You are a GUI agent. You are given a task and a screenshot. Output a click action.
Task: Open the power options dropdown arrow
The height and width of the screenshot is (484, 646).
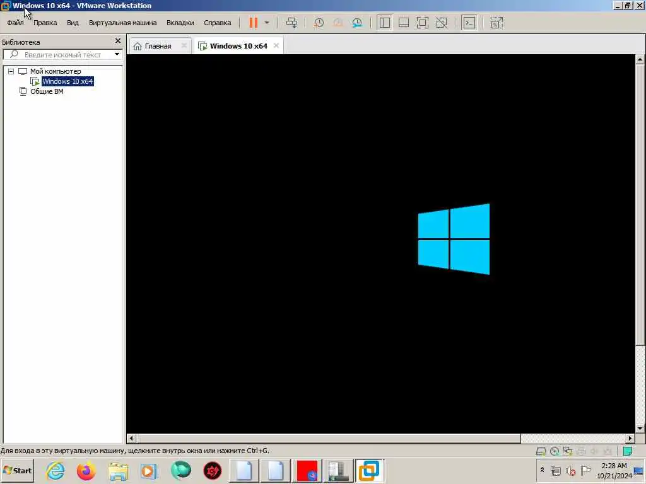point(267,23)
